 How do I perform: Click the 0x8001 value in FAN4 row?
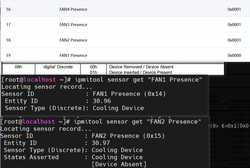pyautogui.click(x=234, y=9)
